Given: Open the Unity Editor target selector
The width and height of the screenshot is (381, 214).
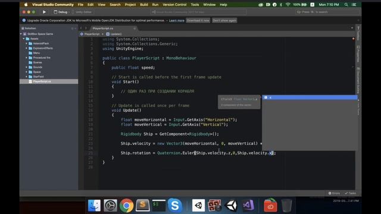Looking at the screenshot, I should (82, 12).
